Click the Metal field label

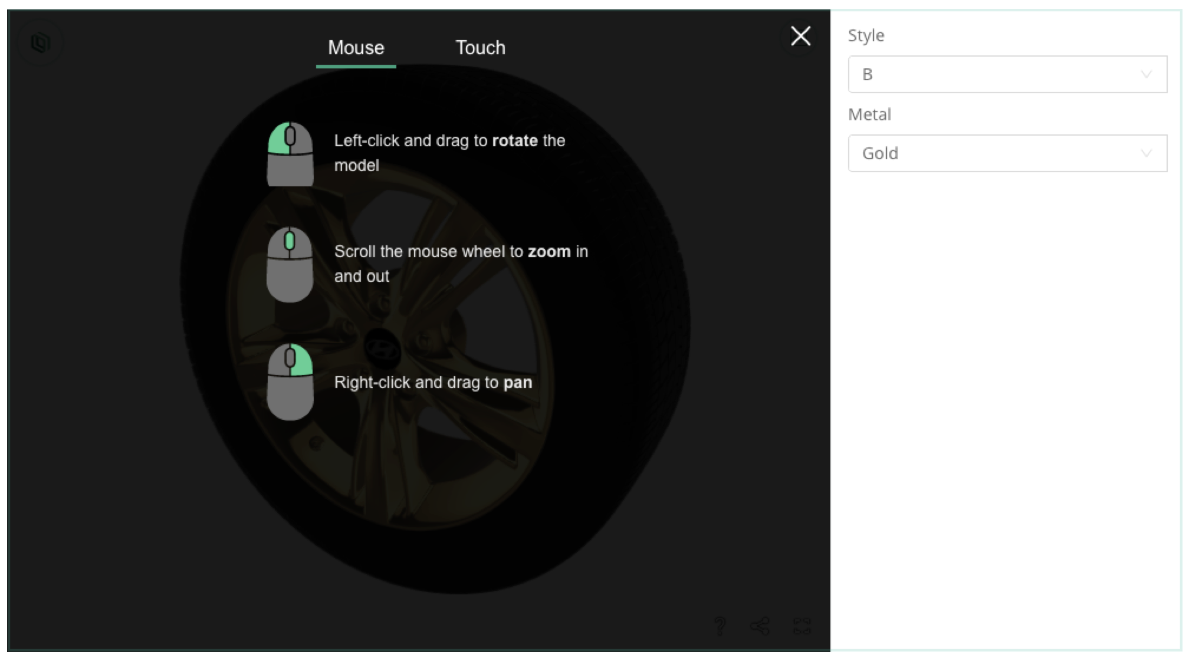coord(869,114)
